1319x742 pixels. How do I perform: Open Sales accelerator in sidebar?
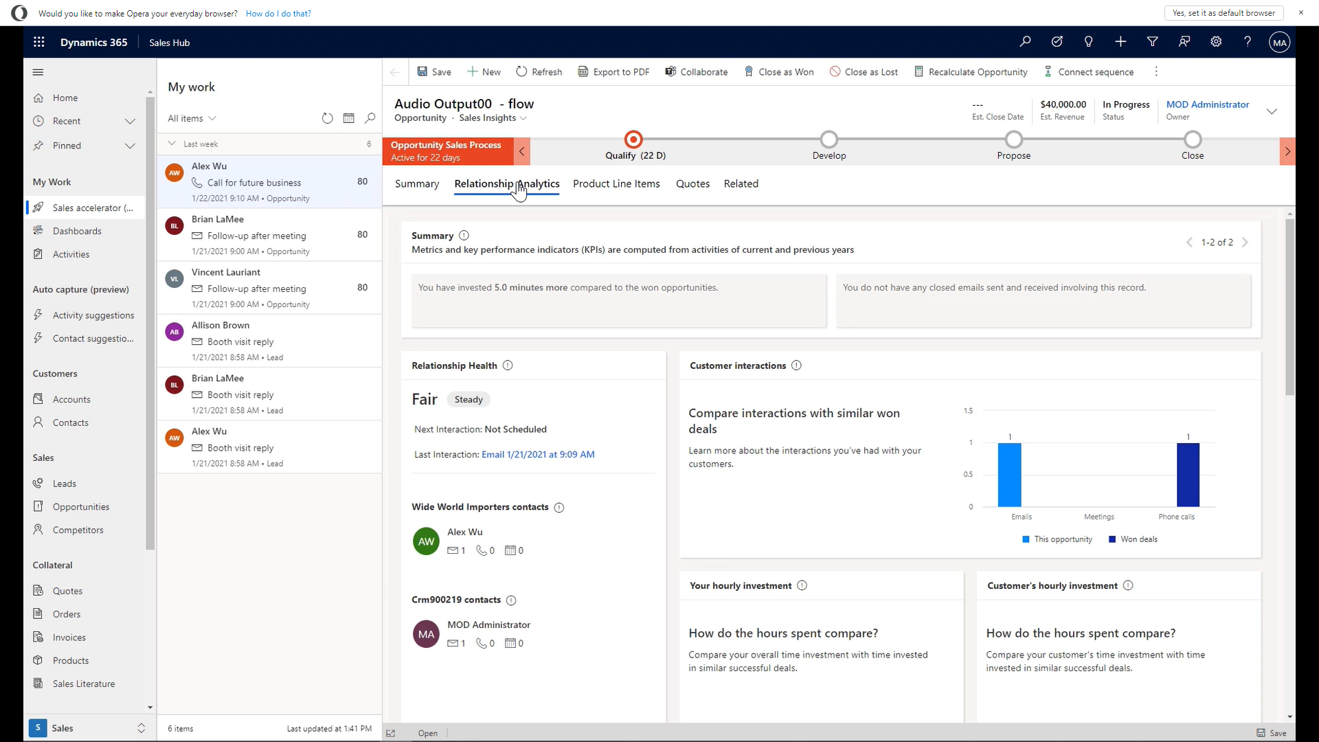click(85, 208)
